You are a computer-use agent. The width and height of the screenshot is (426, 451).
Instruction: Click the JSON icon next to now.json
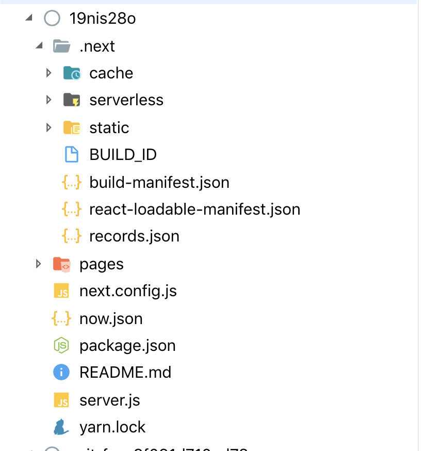(61, 318)
